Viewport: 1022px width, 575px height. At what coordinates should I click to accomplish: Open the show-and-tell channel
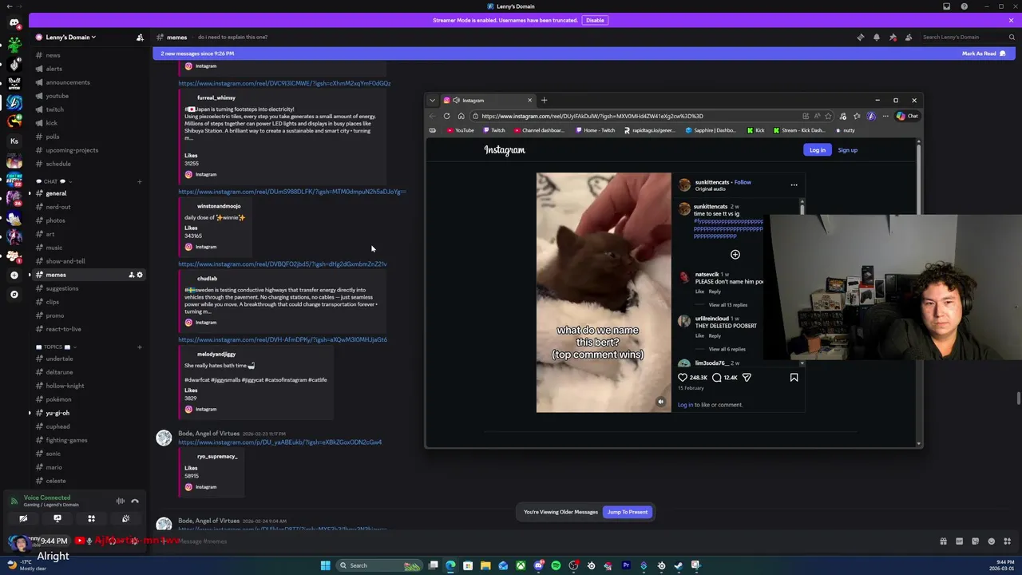coord(65,261)
